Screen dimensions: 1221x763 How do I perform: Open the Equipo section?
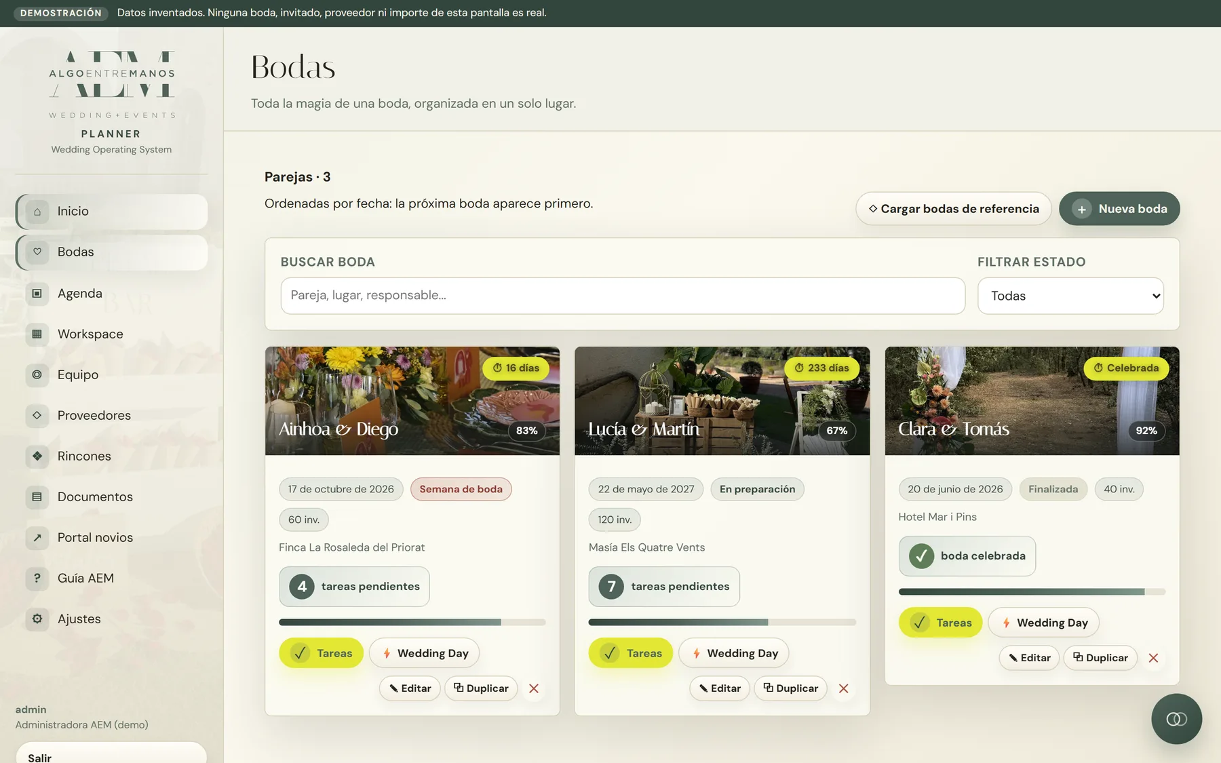point(111,374)
